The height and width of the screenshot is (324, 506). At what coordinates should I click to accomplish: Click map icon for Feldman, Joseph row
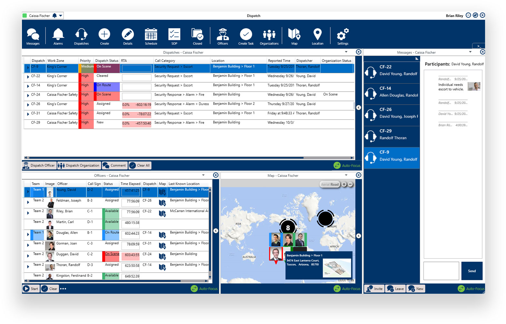click(x=162, y=203)
